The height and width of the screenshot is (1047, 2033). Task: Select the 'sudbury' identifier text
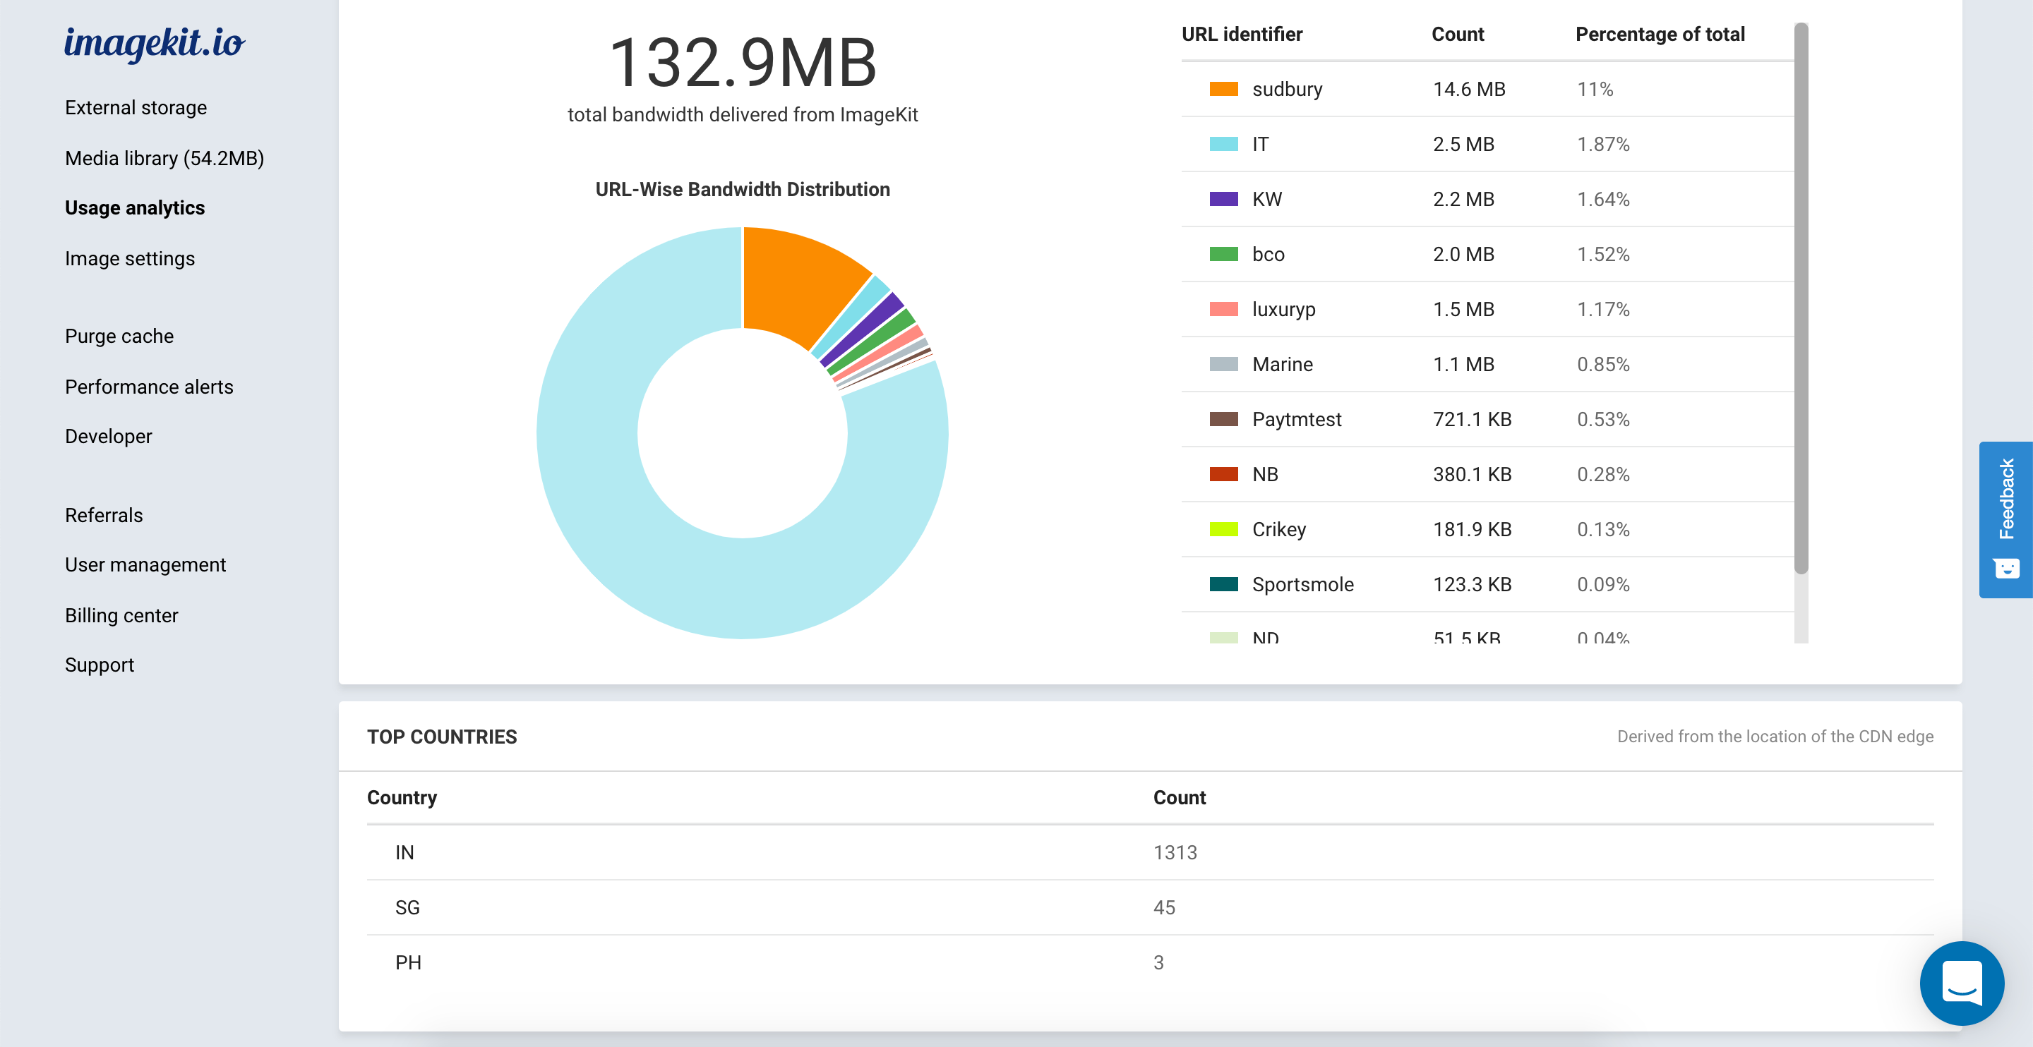click(1286, 89)
